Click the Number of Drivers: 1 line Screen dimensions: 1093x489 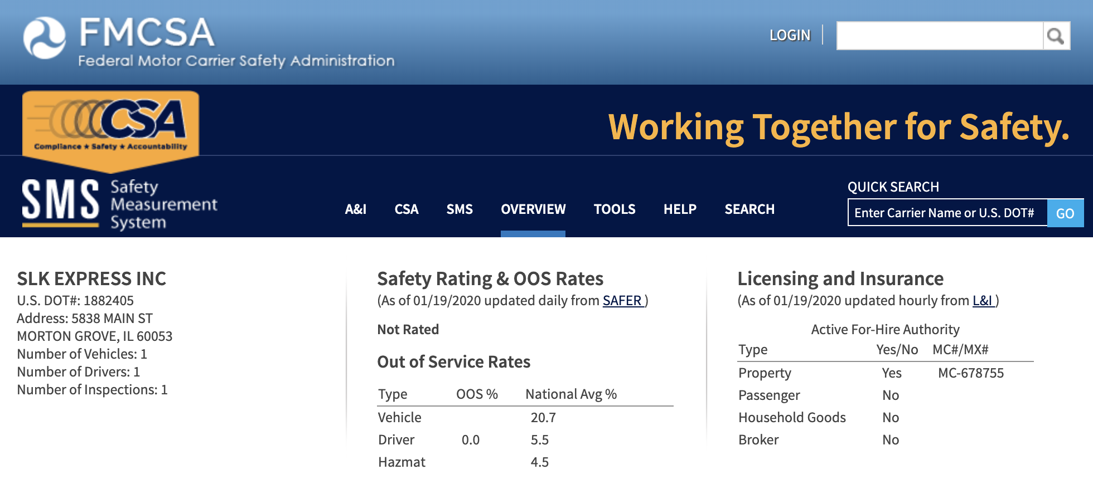79,372
